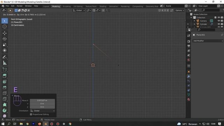This screenshot has height=126, width=224.
Task: Select the Smooth tool
Action: click(5, 116)
